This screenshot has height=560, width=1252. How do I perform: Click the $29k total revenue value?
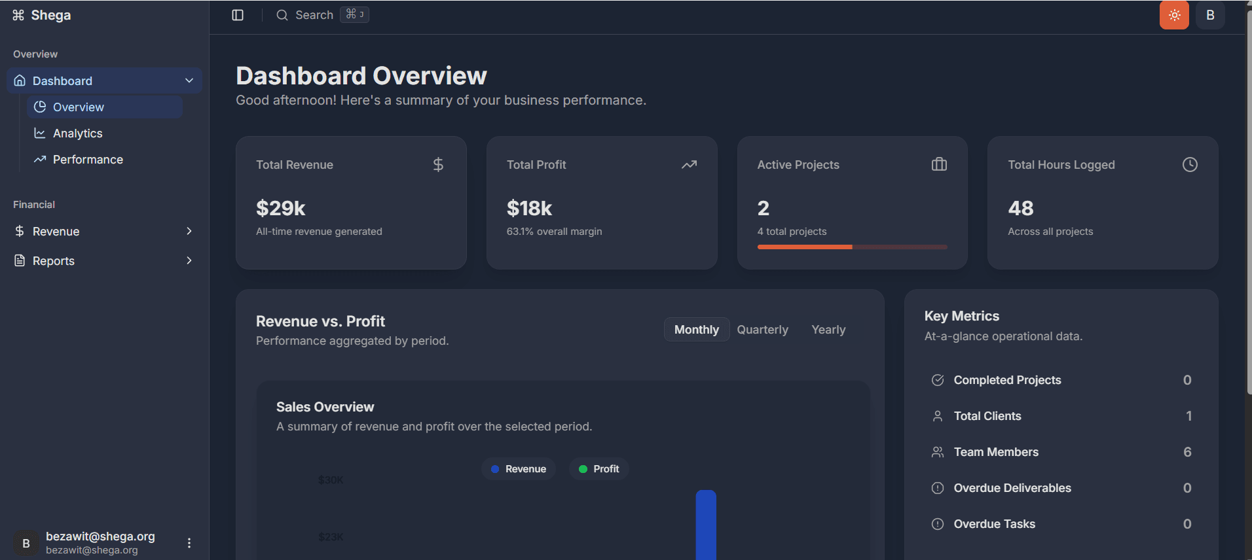tap(281, 208)
